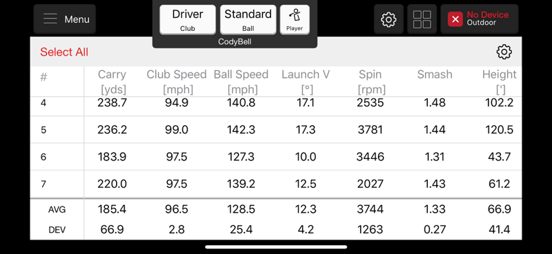This screenshot has height=254, width=552.
Task: Select shot row number 5
Action: 276,129
